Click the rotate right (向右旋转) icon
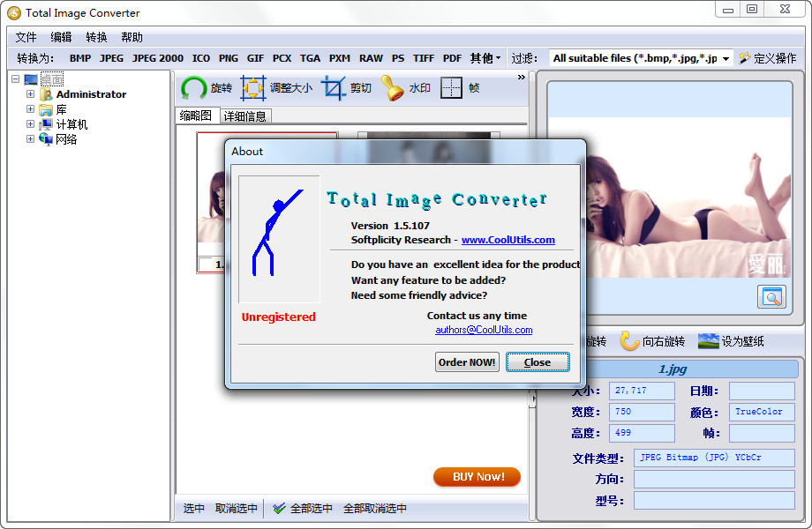 [x=629, y=341]
